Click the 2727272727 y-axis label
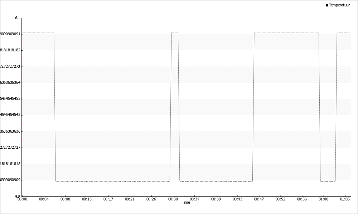 [10, 147]
